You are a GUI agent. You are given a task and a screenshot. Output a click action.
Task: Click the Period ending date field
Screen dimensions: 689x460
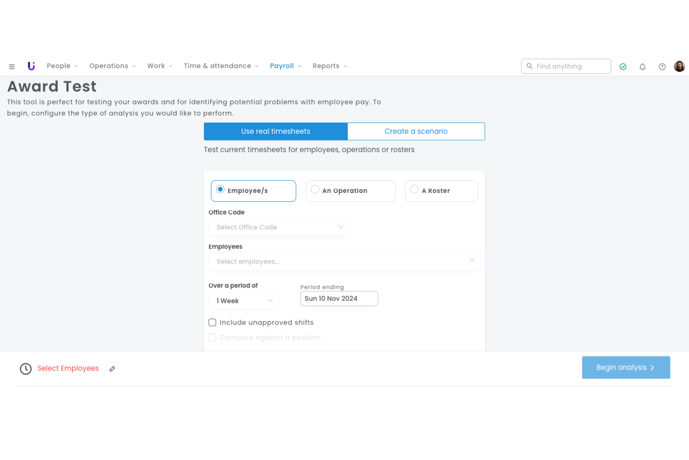point(339,299)
